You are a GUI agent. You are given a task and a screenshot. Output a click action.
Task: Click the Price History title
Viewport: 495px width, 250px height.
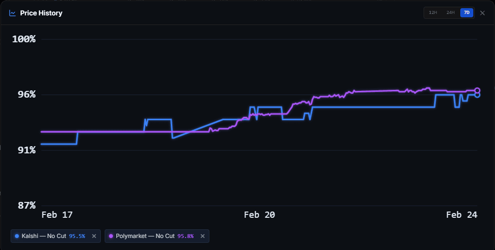(x=41, y=13)
